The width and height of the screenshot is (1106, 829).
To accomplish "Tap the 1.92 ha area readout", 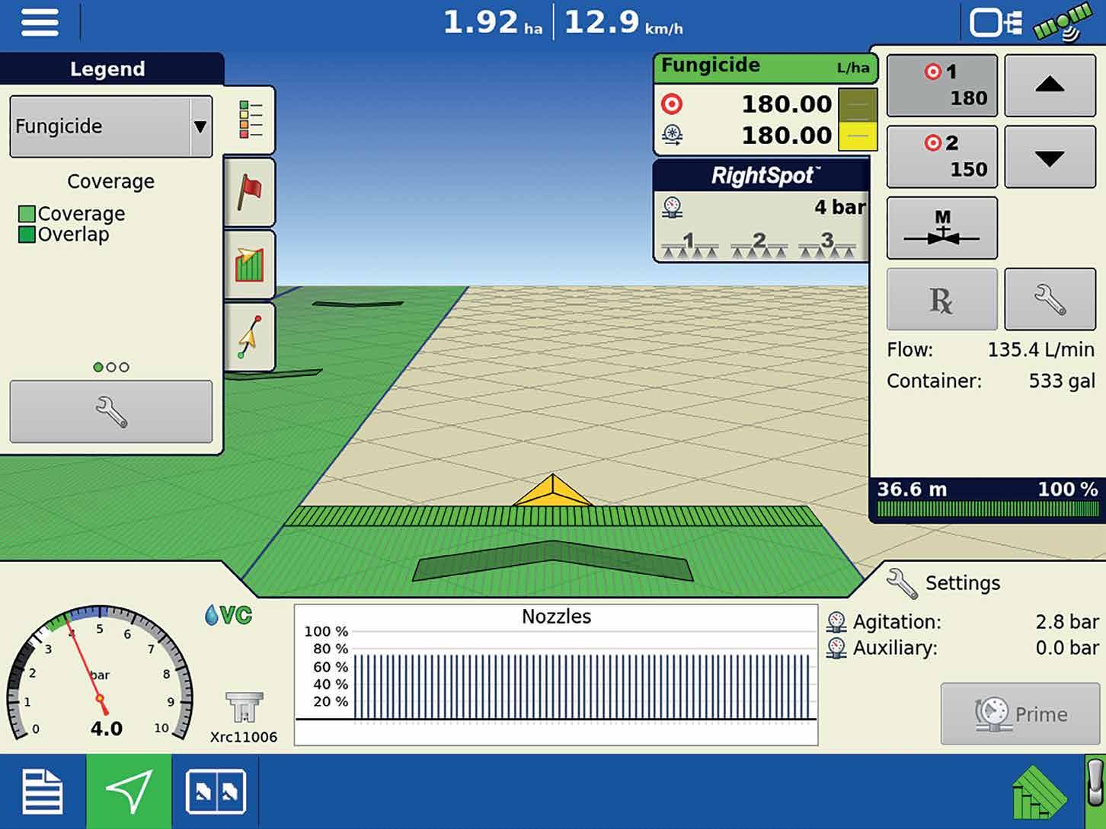I will point(493,22).
